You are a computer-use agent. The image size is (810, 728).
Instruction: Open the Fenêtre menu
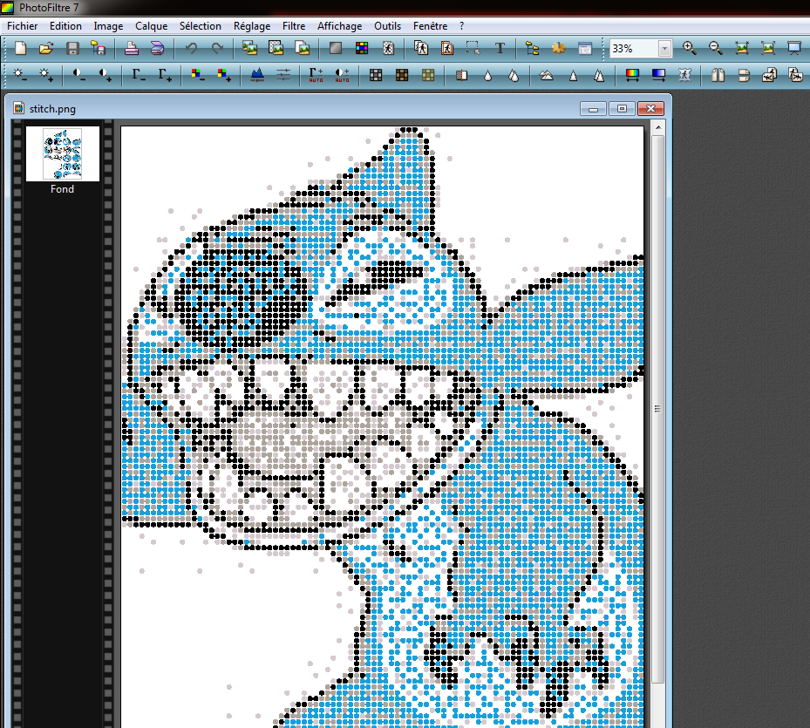click(x=431, y=26)
